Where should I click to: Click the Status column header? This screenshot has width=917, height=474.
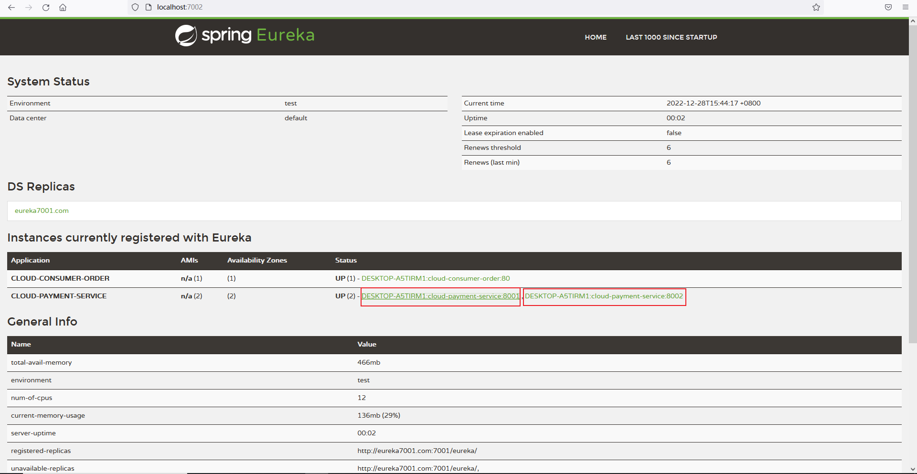coord(346,260)
